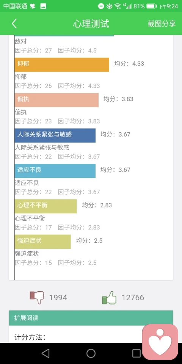Open the pink heart floating icon
The height and width of the screenshot is (364, 182).
pyautogui.click(x=160, y=342)
